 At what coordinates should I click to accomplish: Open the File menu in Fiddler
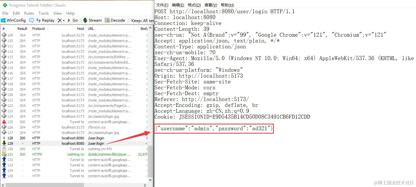5,13
